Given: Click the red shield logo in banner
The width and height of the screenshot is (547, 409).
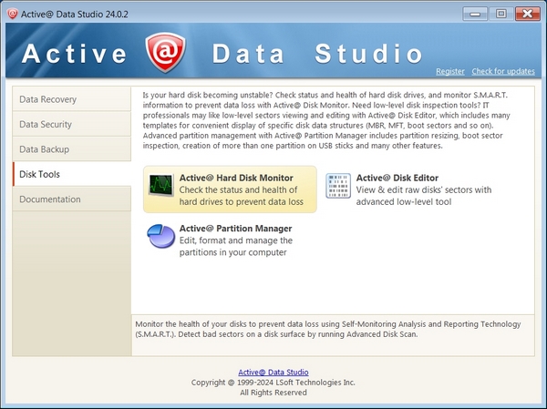Looking at the screenshot, I should coord(165,52).
